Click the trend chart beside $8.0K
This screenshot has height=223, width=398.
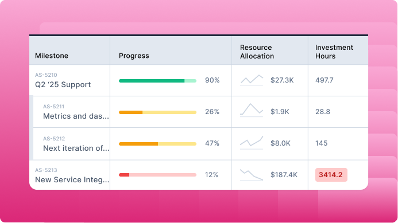[252, 143]
